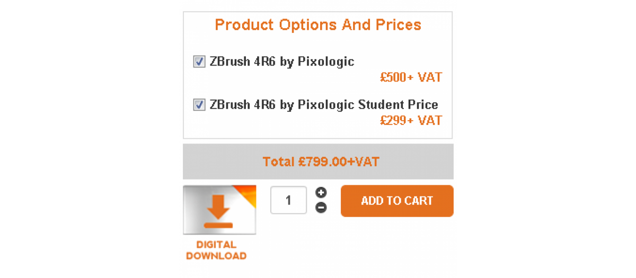Screen dimensions: 636x278
Task: Click the £500+ VAT price
Action: (411, 77)
